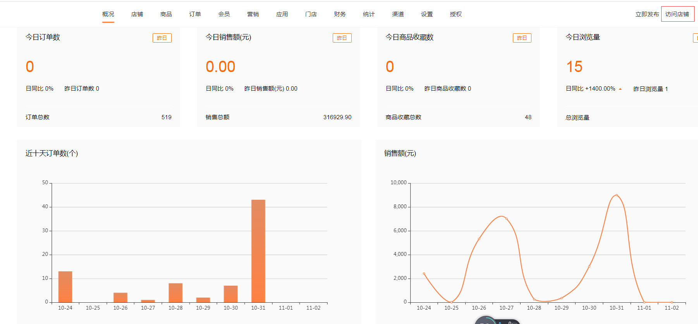The image size is (698, 324).
Task: Open the 财务 finance menu
Action: (340, 14)
